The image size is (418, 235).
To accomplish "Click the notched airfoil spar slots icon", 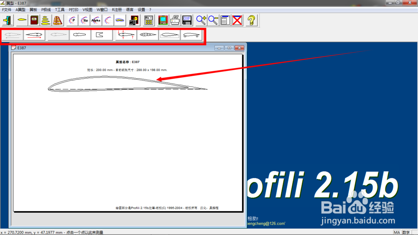I will click(x=80, y=35).
